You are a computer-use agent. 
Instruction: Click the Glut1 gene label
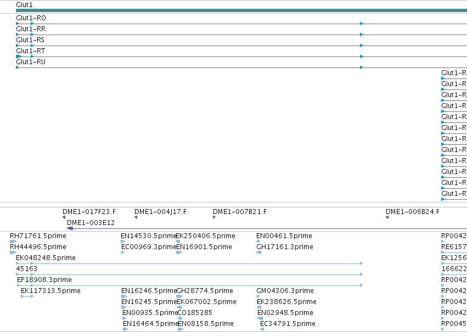tap(24, 5)
